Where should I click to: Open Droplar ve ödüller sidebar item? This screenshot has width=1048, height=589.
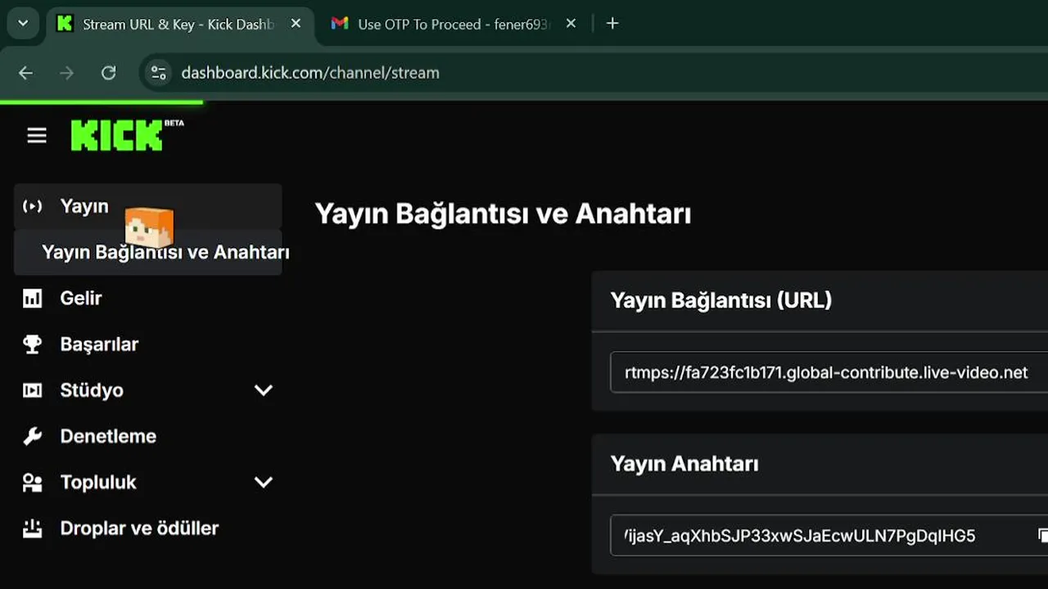[148, 528]
